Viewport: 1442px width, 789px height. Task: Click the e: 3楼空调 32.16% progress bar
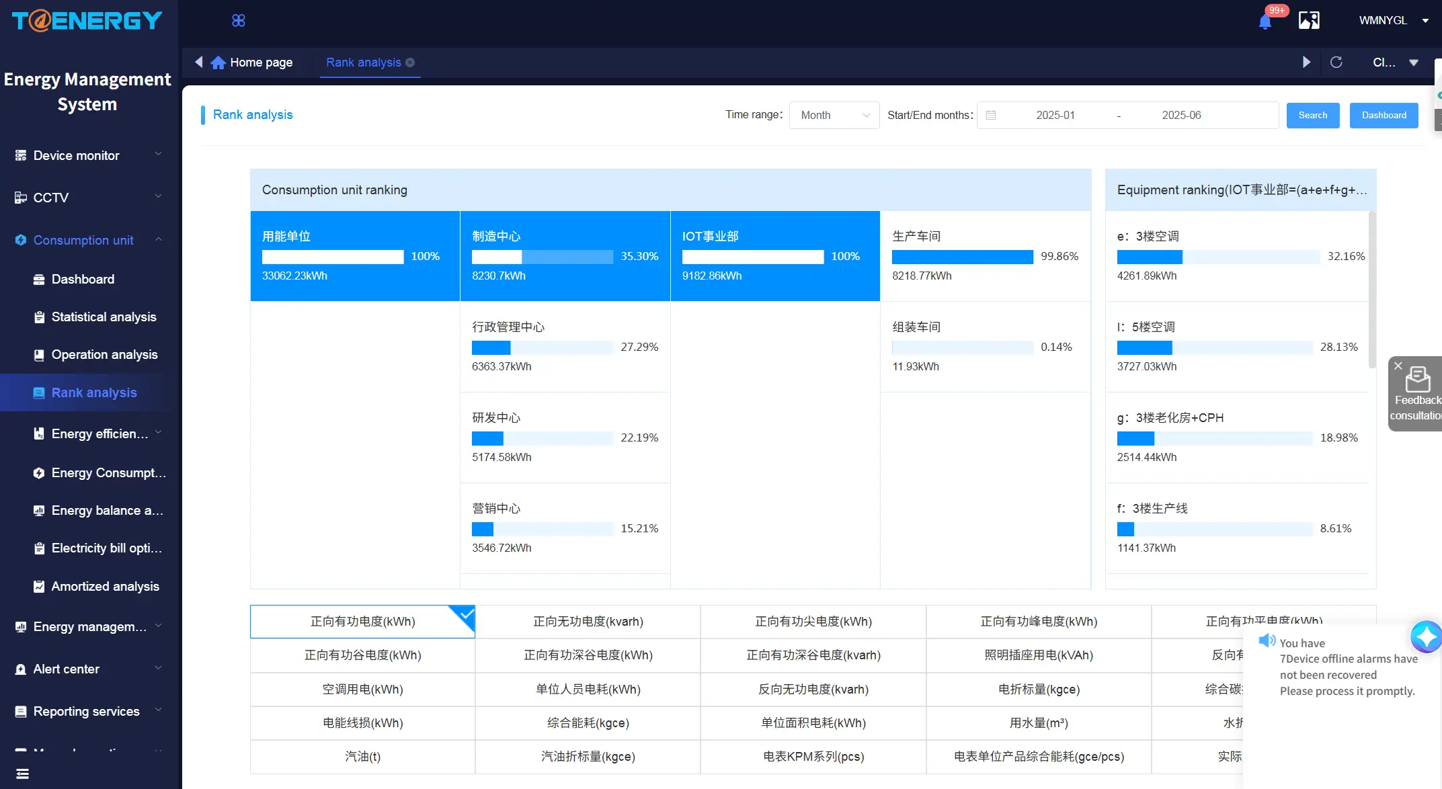pyautogui.click(x=1218, y=257)
